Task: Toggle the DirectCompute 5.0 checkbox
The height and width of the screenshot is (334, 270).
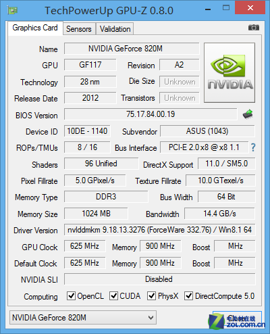Action: [188, 295]
